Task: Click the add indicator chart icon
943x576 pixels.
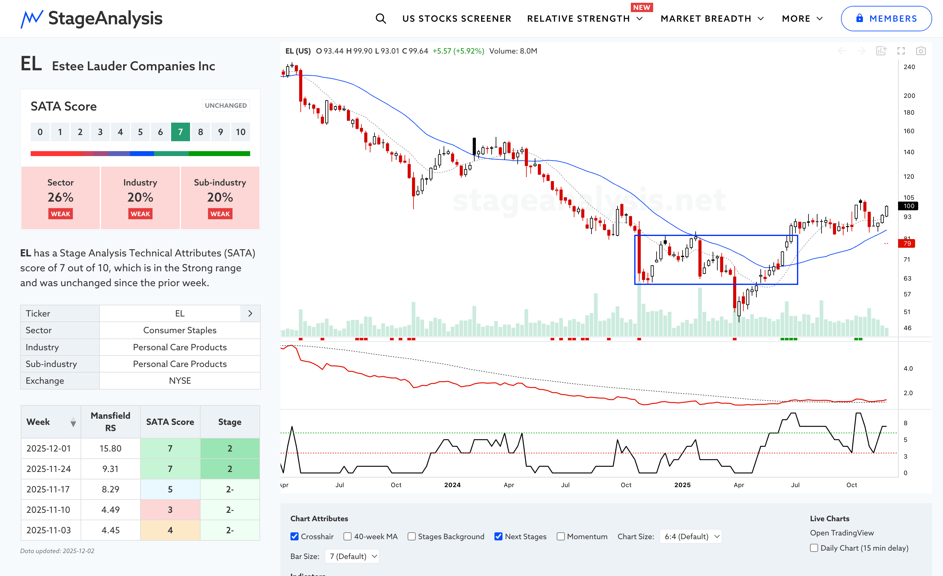Action: (881, 51)
